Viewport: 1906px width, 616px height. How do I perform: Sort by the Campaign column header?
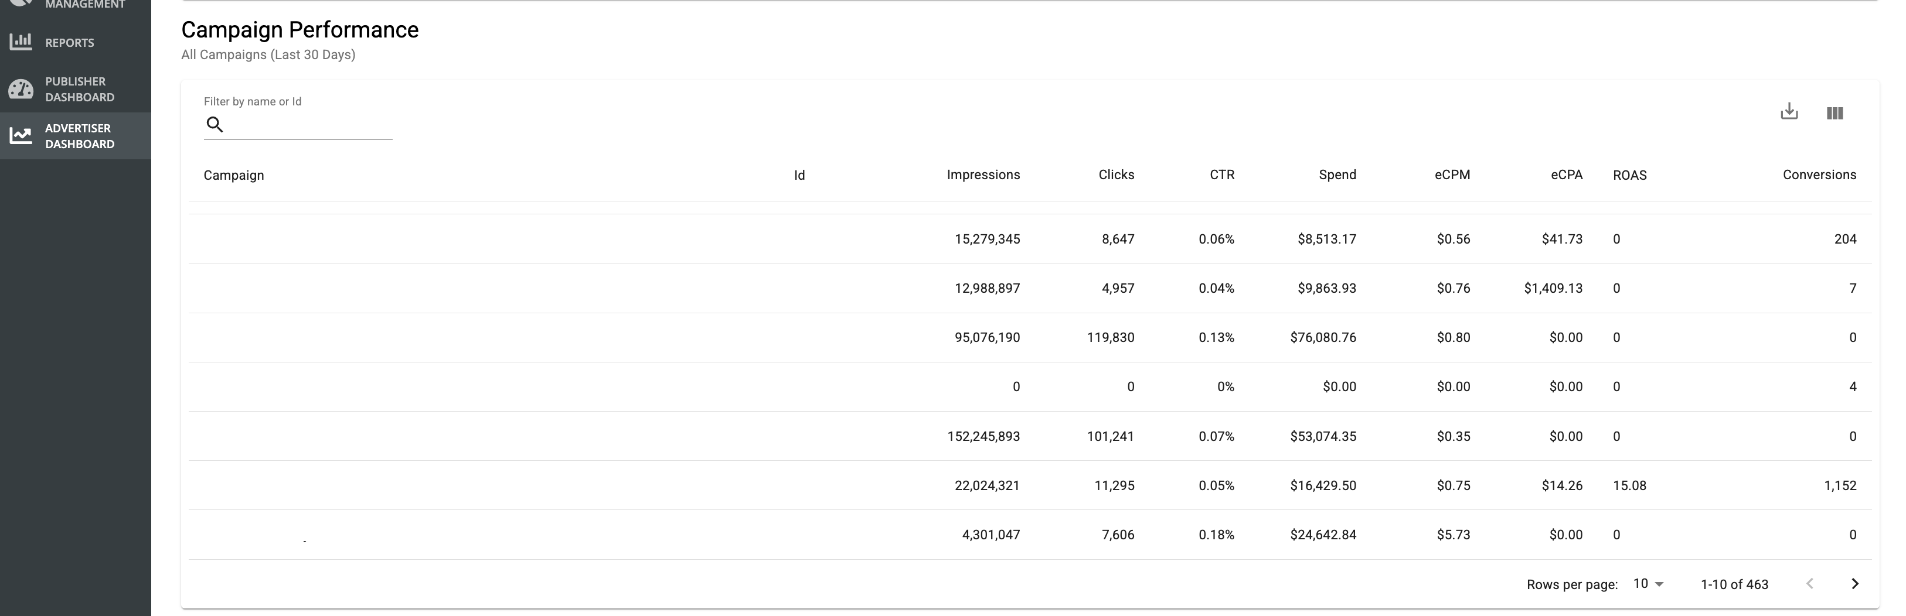(234, 175)
